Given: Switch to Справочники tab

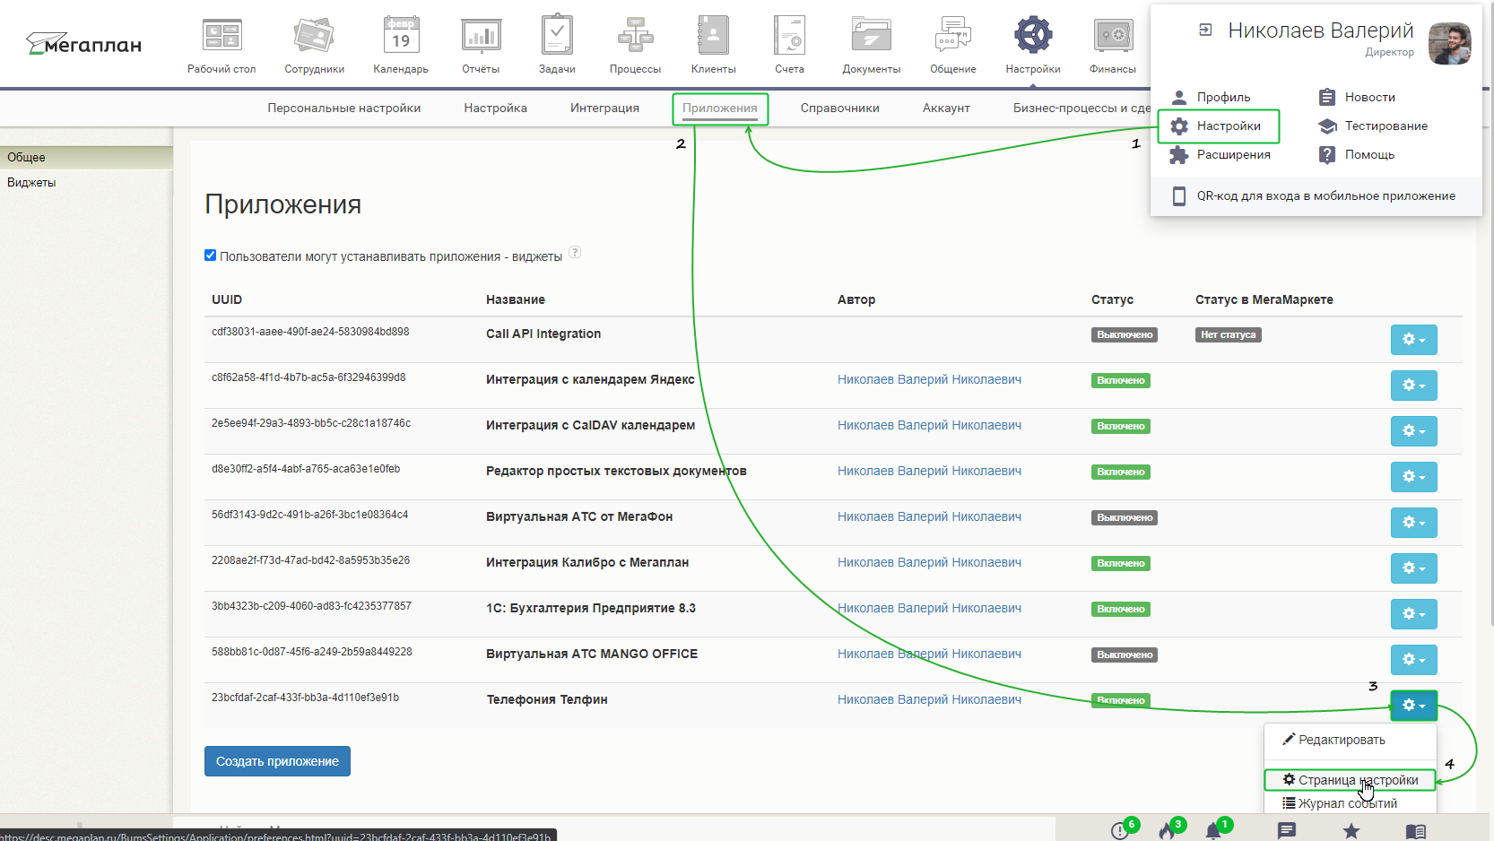Looking at the screenshot, I should (839, 108).
